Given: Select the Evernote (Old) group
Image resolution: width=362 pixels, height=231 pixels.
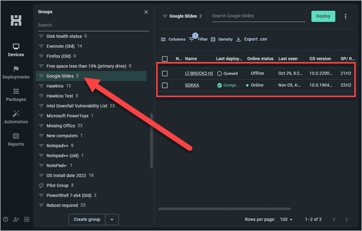Looking at the screenshot, I should [x=91, y=46].
